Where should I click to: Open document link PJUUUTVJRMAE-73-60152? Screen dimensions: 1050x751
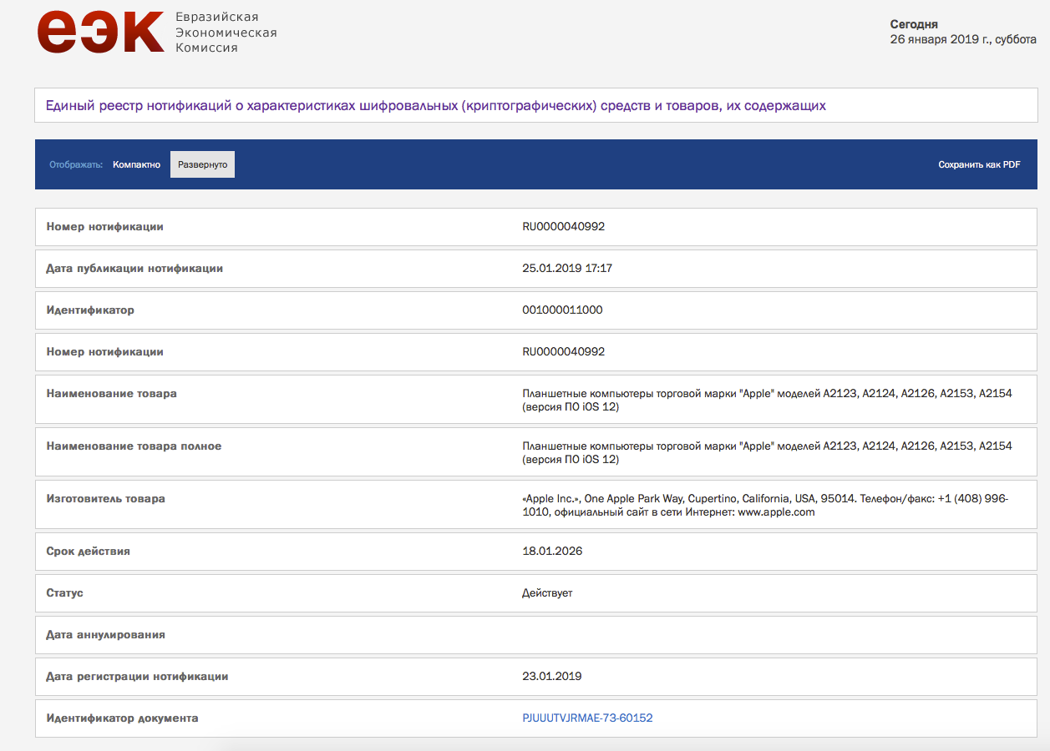(x=587, y=718)
